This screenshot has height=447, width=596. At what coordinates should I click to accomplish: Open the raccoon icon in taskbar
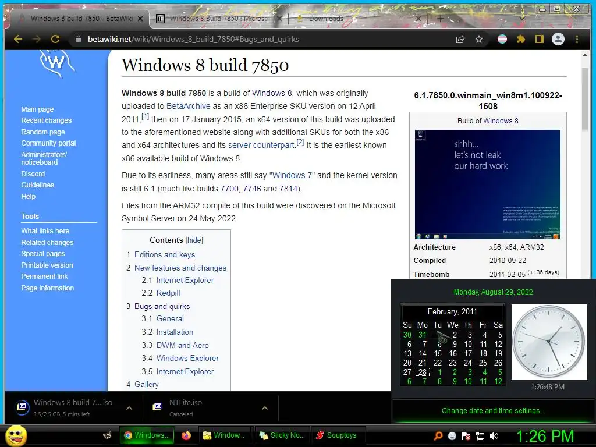(x=107, y=435)
